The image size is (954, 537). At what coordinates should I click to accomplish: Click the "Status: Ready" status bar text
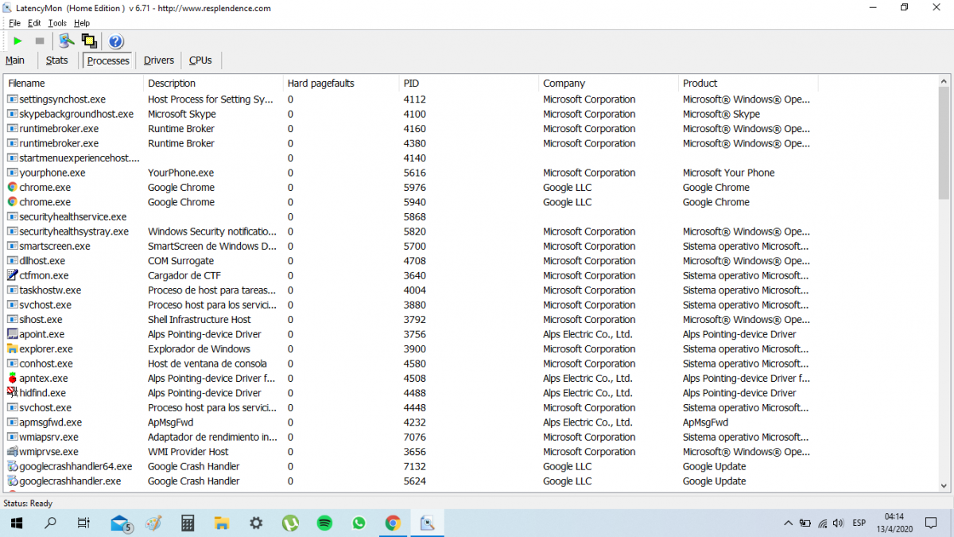coord(28,504)
